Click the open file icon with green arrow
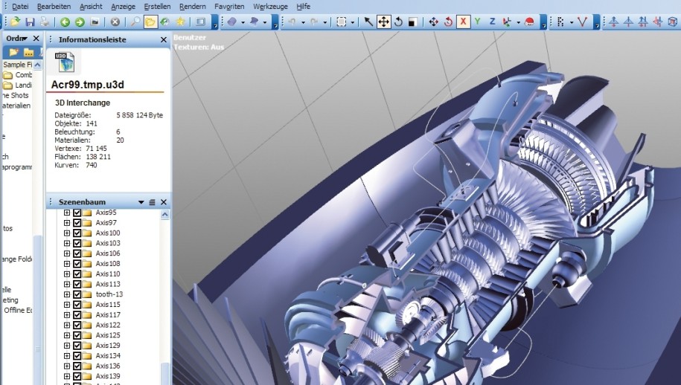 pyautogui.click(x=15, y=22)
